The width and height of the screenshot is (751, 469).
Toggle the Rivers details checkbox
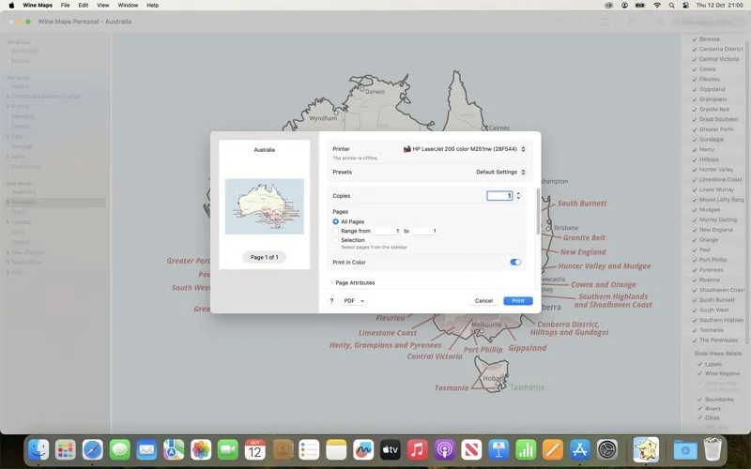pos(699,409)
